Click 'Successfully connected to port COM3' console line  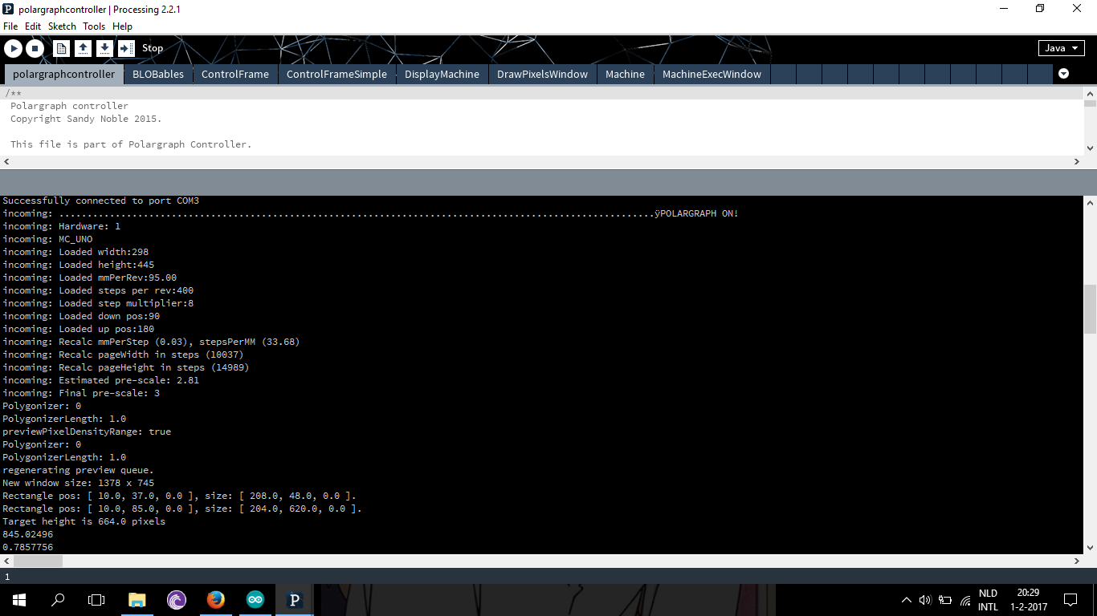coord(100,201)
